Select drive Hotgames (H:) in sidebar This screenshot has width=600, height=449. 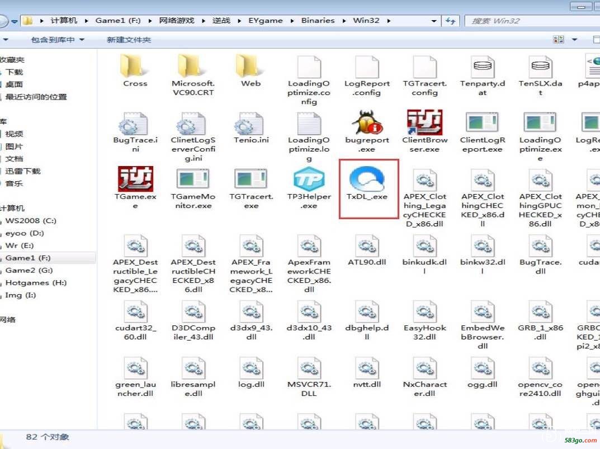36,283
